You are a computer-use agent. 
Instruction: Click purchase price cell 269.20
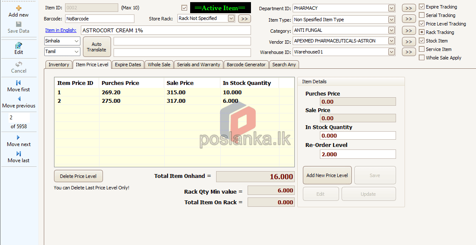[x=132, y=93]
